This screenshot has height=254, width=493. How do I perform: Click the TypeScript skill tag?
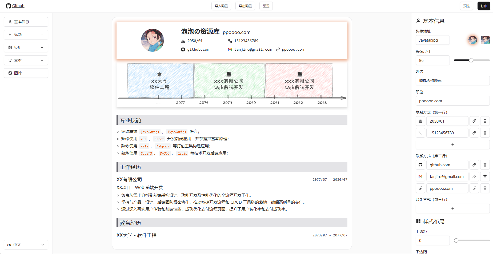pos(177,132)
